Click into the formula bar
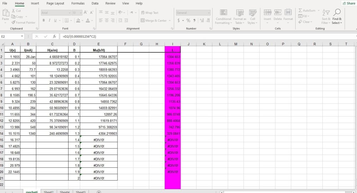 click(x=207, y=36)
